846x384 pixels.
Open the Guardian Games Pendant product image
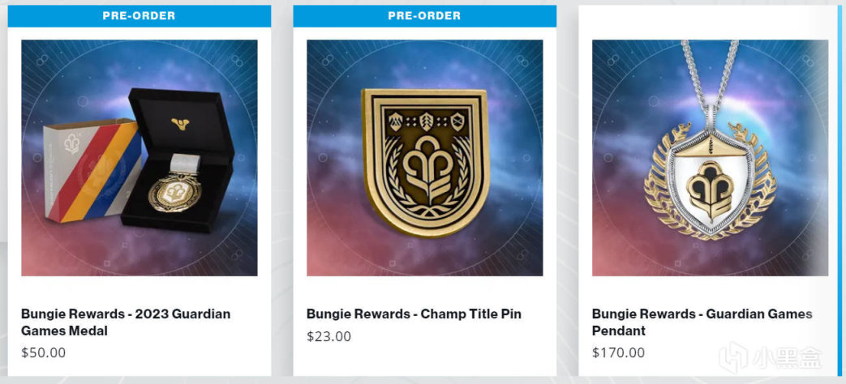point(710,158)
